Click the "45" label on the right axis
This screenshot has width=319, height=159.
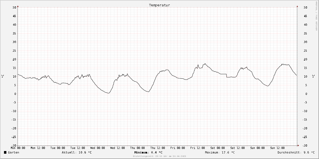305,16
